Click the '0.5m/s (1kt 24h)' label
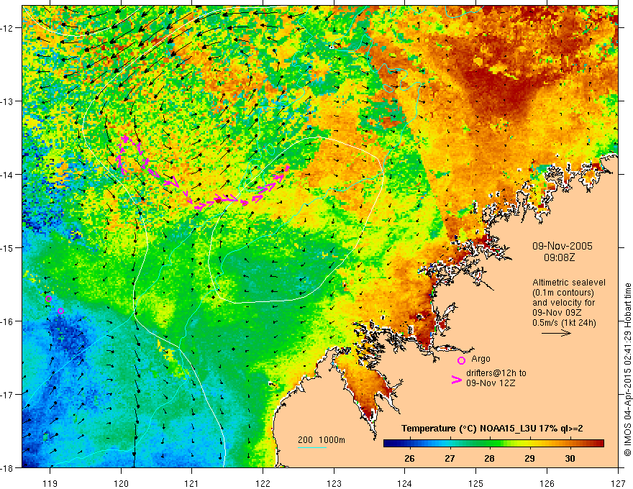633x489 pixels. click(564, 323)
